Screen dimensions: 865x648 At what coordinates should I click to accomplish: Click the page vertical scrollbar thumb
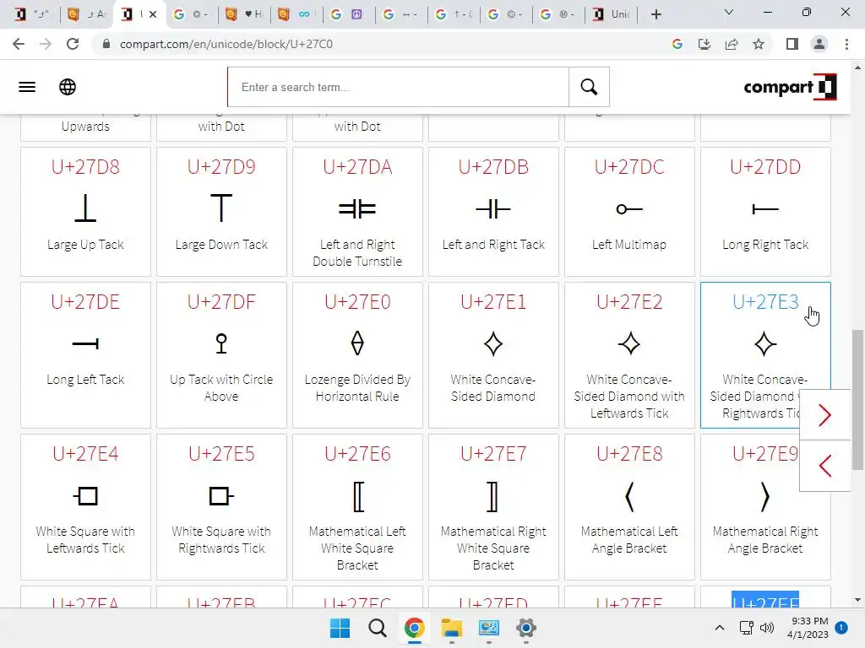coord(857,400)
